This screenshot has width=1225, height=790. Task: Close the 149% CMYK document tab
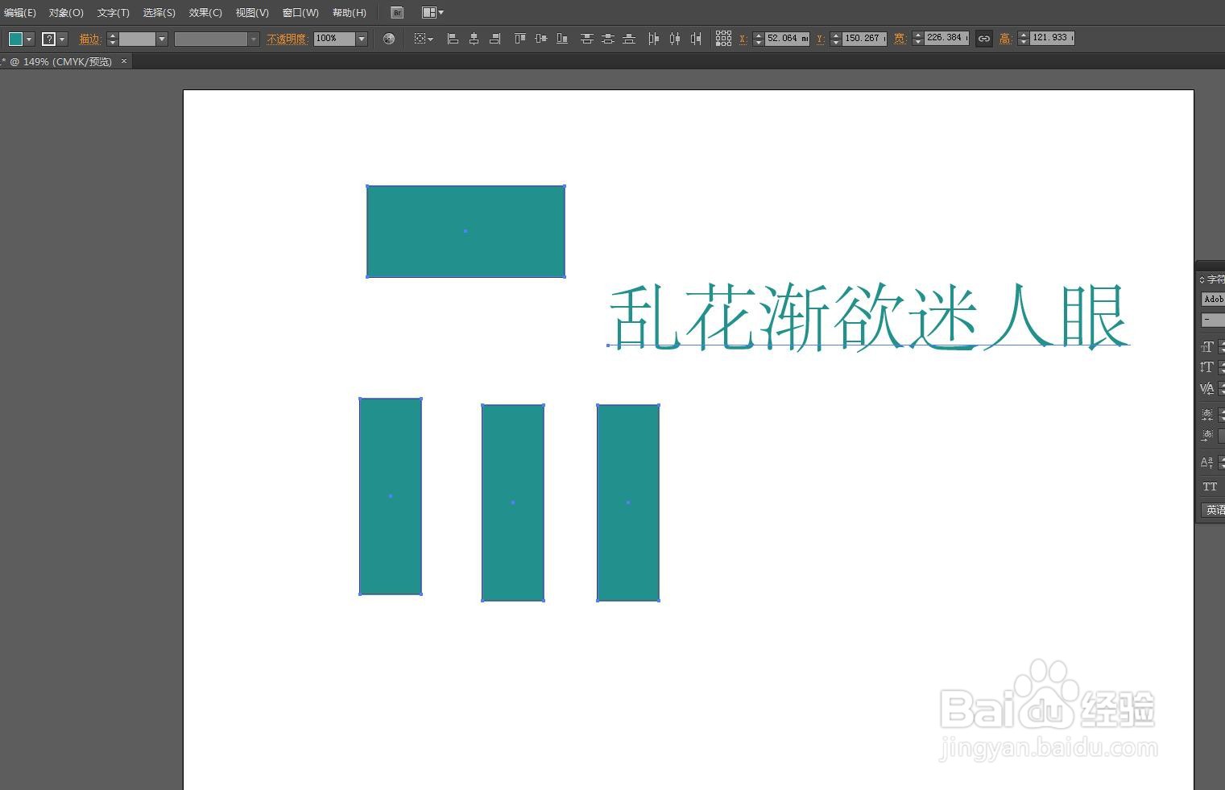tap(124, 61)
